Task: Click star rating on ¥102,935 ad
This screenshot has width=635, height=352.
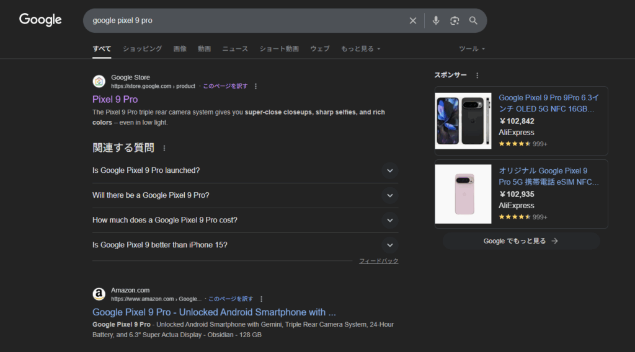Action: [515, 218]
